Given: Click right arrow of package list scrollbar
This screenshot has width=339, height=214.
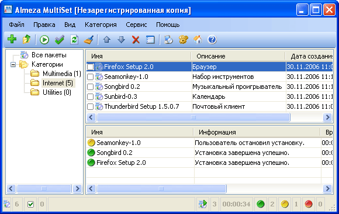Looking at the screenshot, I should coord(327,118).
